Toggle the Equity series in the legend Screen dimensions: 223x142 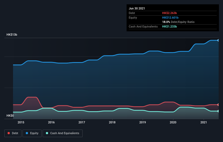[32, 133]
